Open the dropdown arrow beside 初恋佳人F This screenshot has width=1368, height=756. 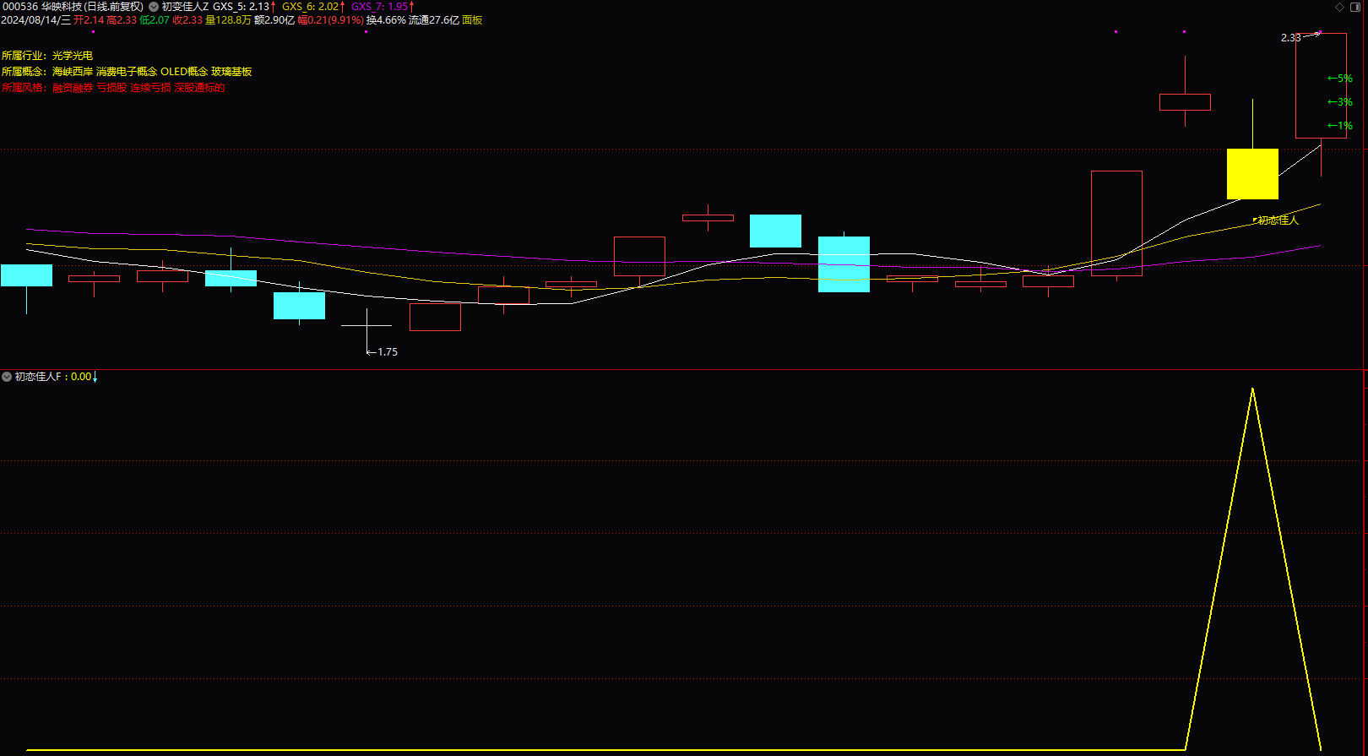pyautogui.click(x=7, y=377)
